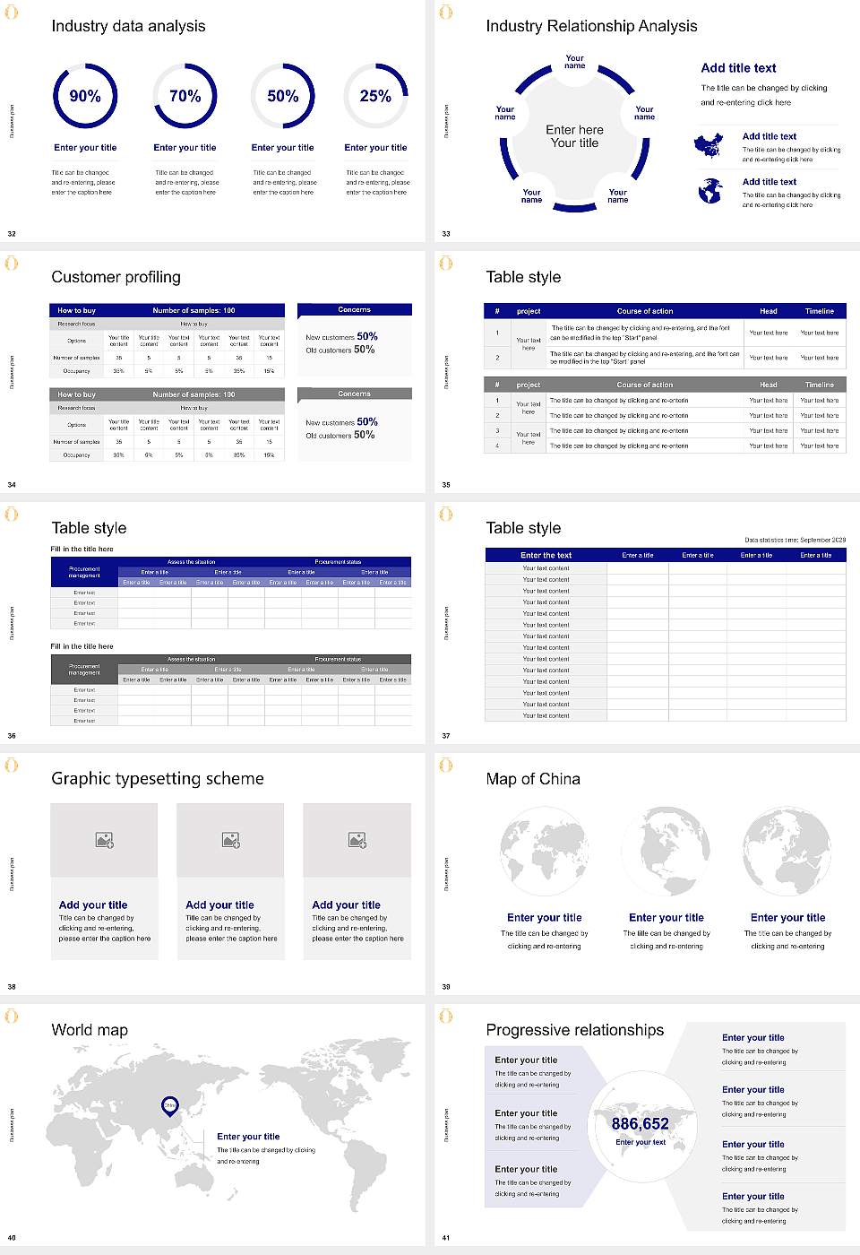The height and width of the screenshot is (1255, 860).
Task: Select the 'Industry data analysis' slide title
Action: [128, 26]
